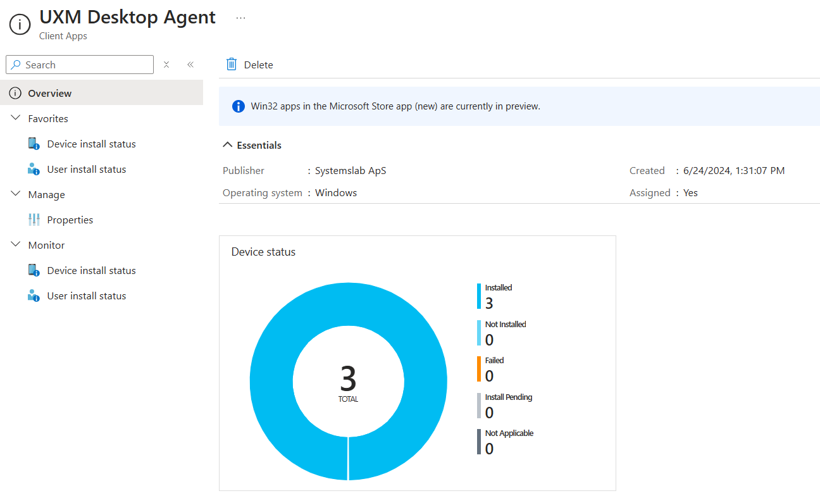Click the device icon under Favorites
Screen dimensions: 820x498
coord(34,144)
